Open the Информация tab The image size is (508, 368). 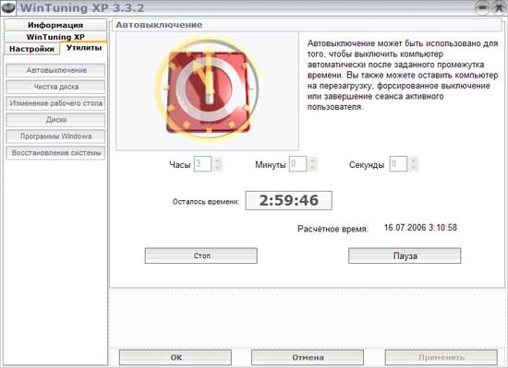55,25
